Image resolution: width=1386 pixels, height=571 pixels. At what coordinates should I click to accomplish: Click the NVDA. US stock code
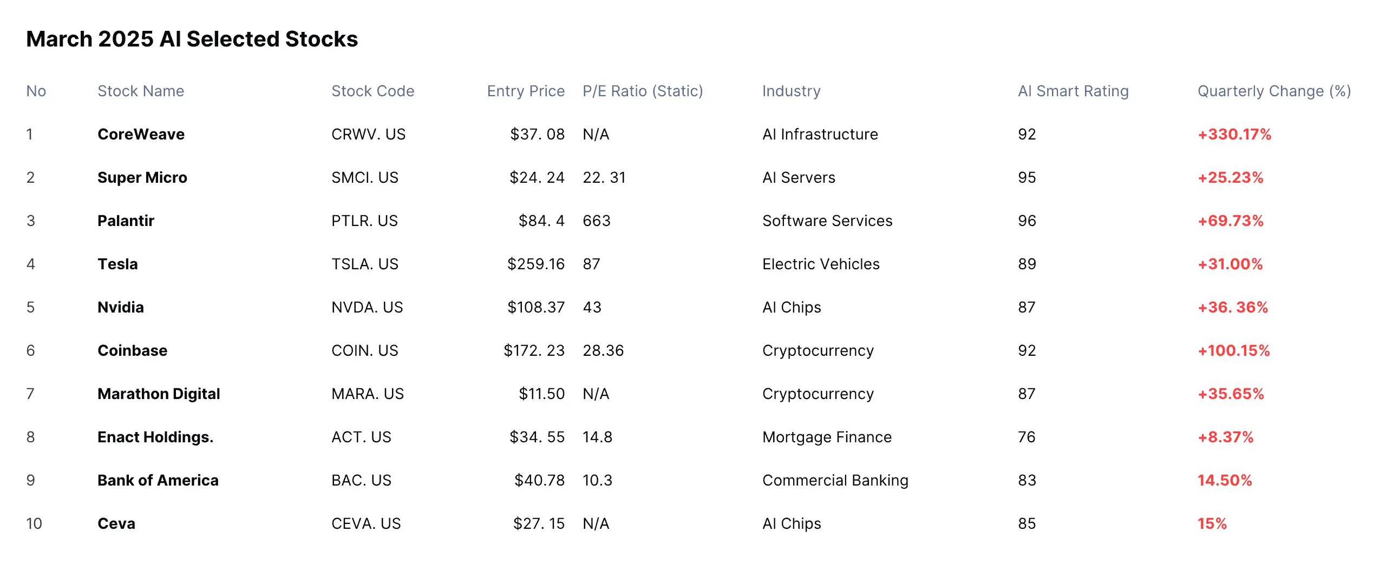coord(367,307)
